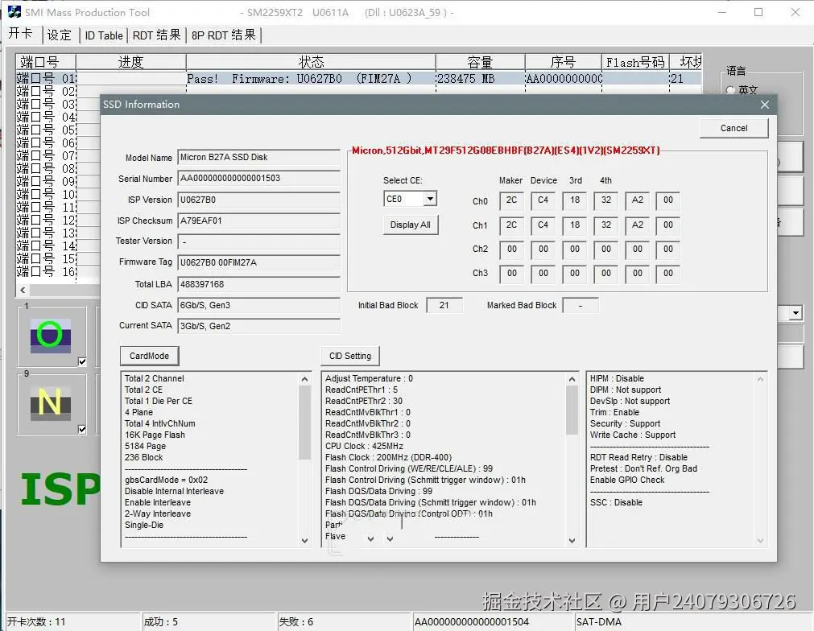This screenshot has height=631, width=814.
Task: Click Cancel in SSD Information dialog
Action: point(733,128)
